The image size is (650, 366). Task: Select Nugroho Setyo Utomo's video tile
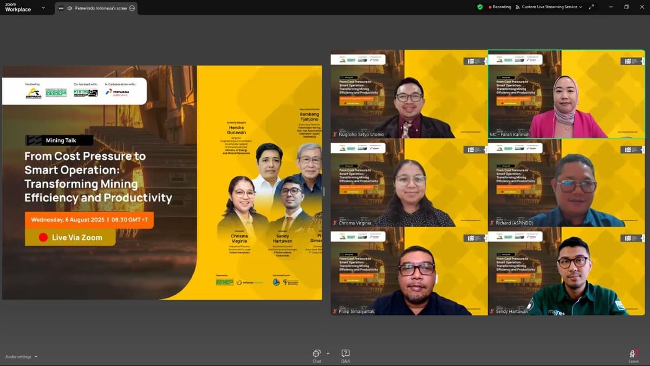click(x=409, y=94)
